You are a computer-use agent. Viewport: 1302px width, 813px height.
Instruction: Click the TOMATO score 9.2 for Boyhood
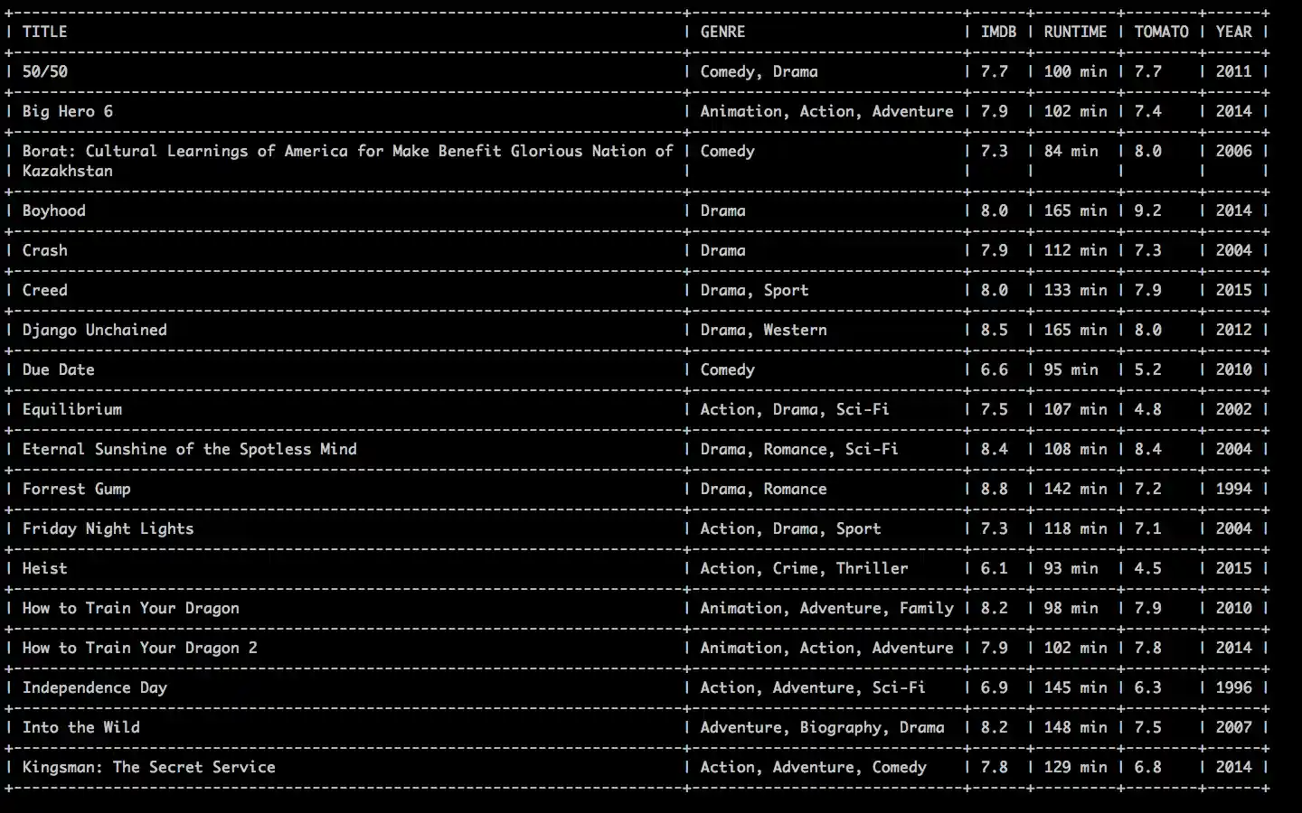point(1147,210)
